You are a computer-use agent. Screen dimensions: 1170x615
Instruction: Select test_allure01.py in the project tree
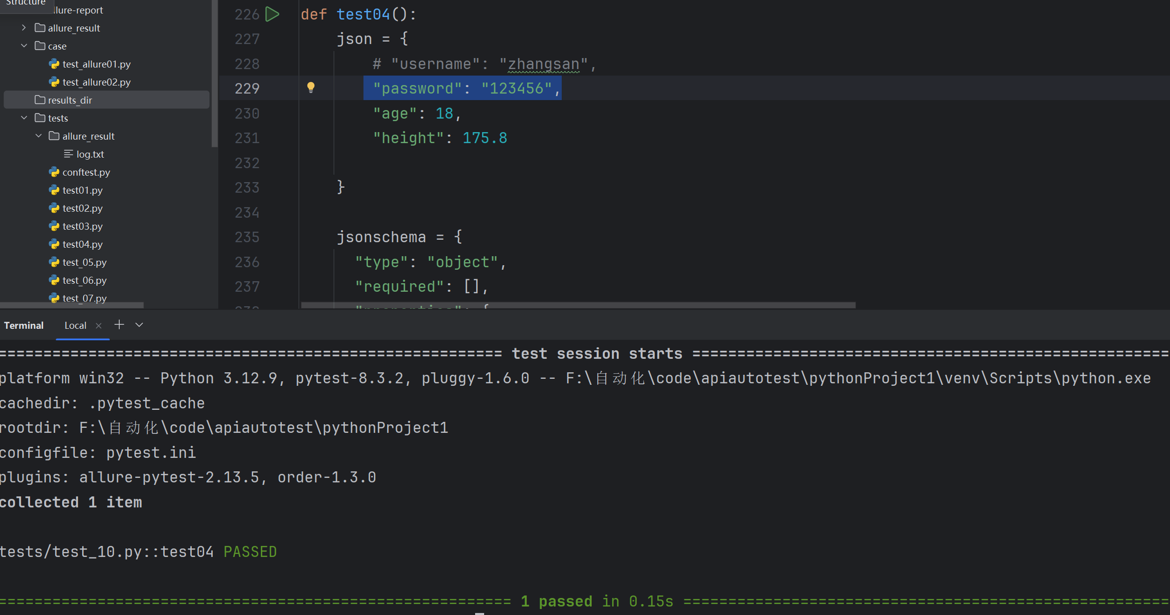pos(97,64)
